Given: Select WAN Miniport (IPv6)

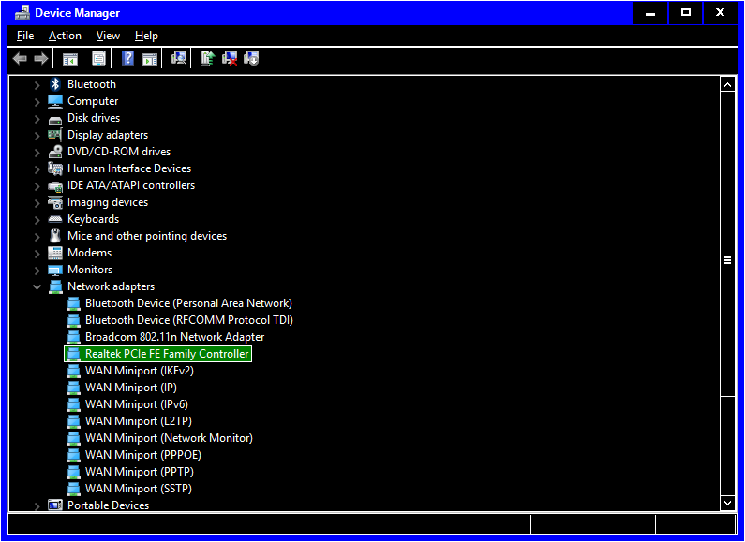Looking at the screenshot, I should [137, 404].
